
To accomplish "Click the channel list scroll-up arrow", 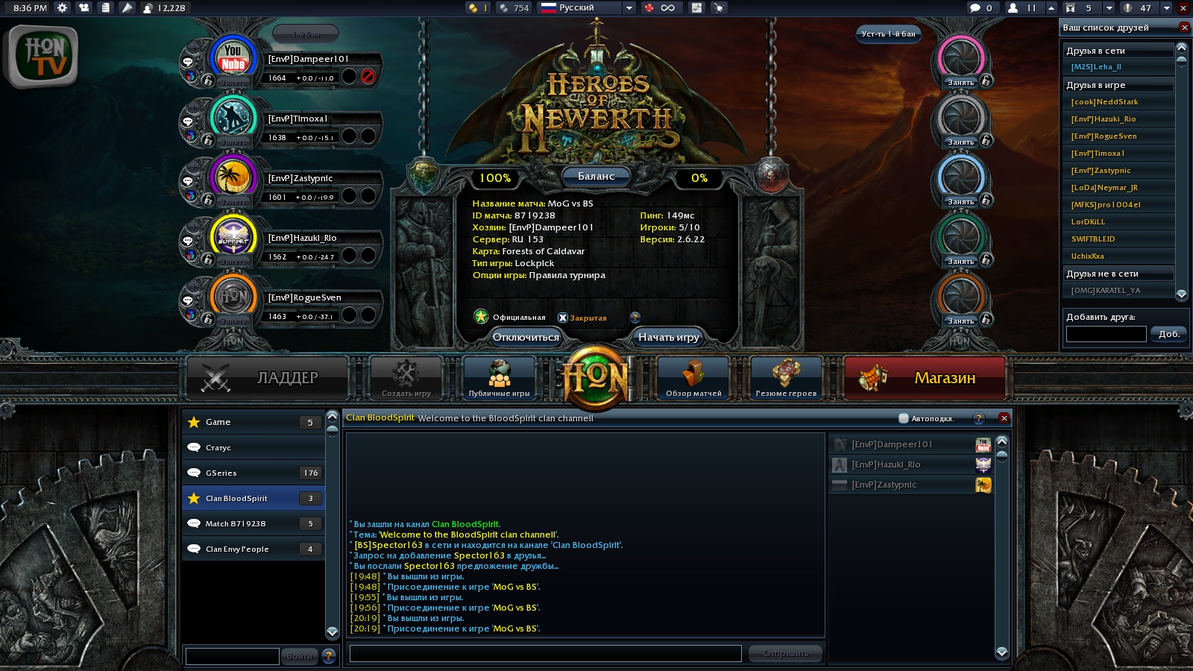I will [x=333, y=416].
